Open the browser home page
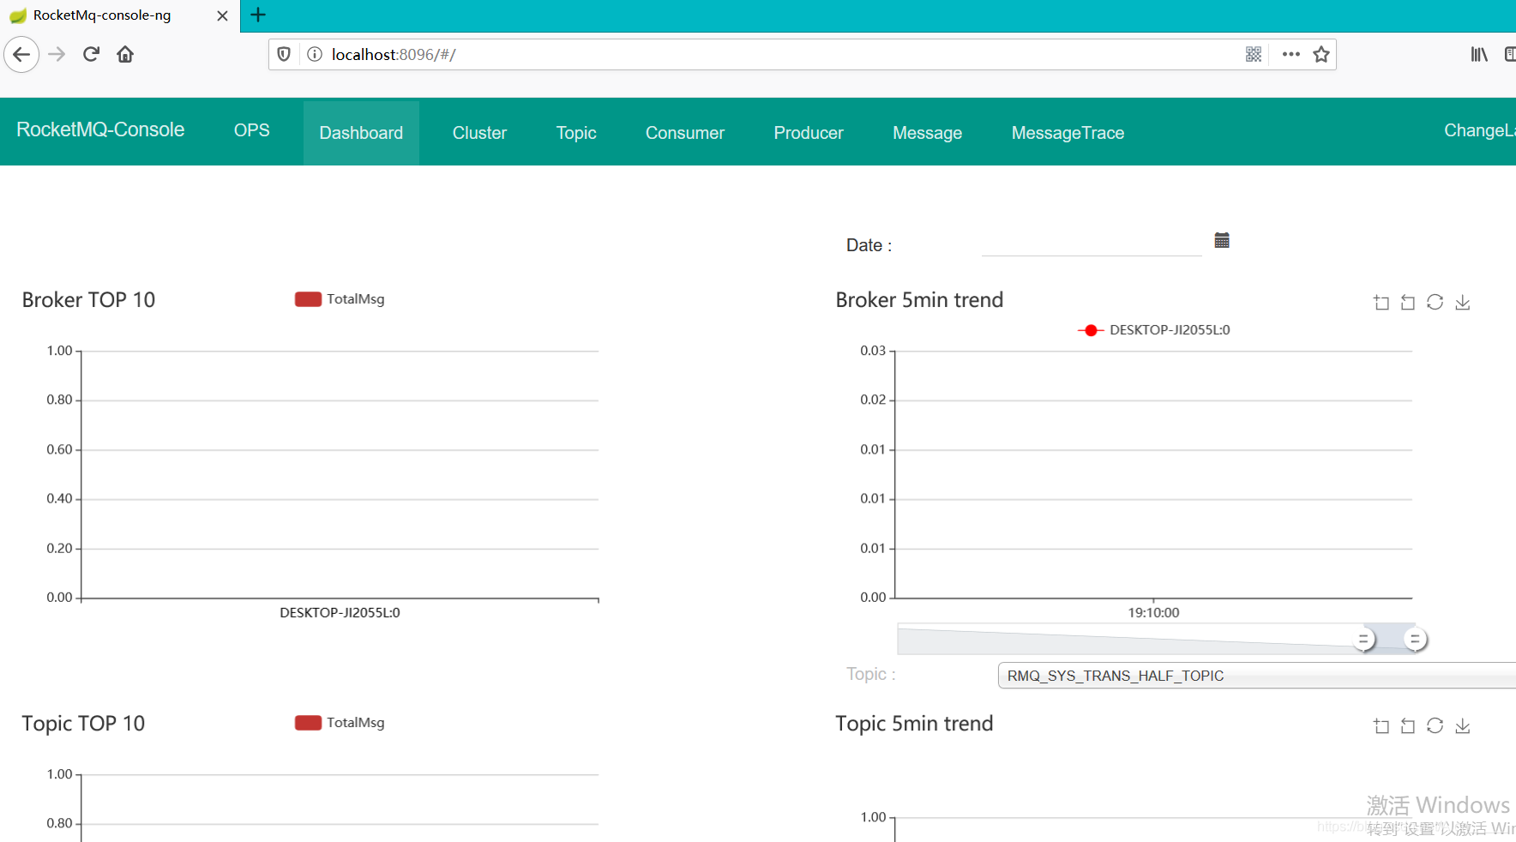This screenshot has height=842, width=1516. pos(125,55)
